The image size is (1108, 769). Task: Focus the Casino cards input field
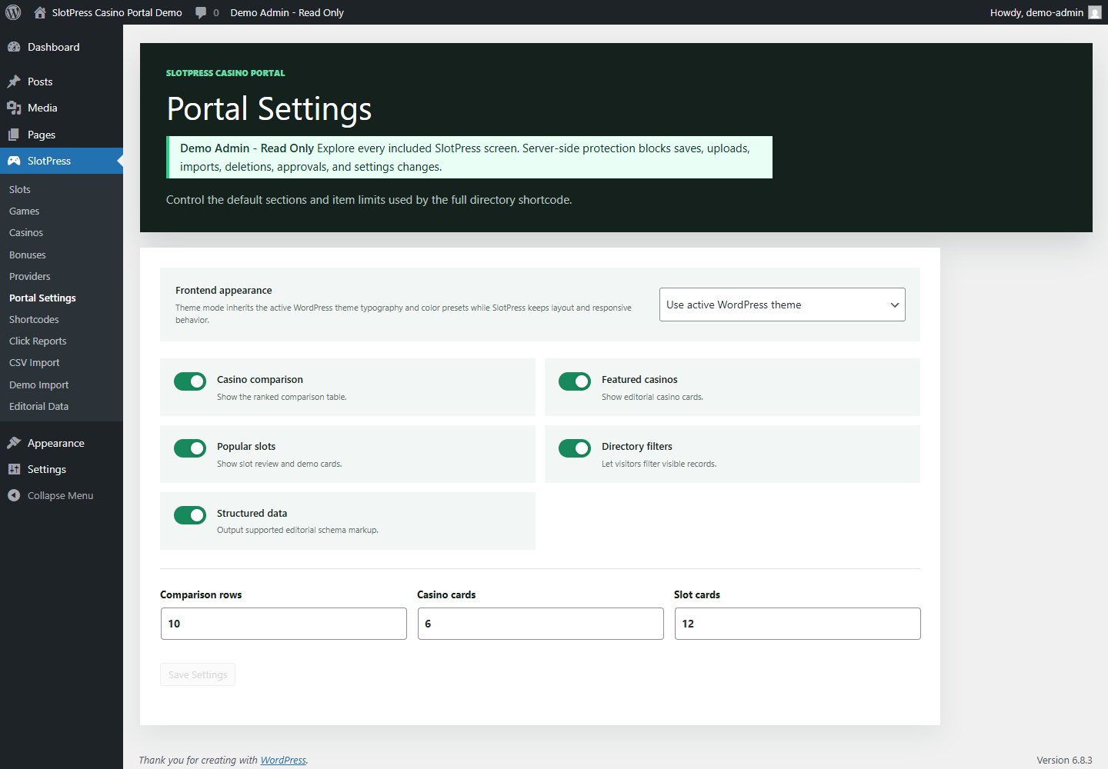[x=541, y=624]
